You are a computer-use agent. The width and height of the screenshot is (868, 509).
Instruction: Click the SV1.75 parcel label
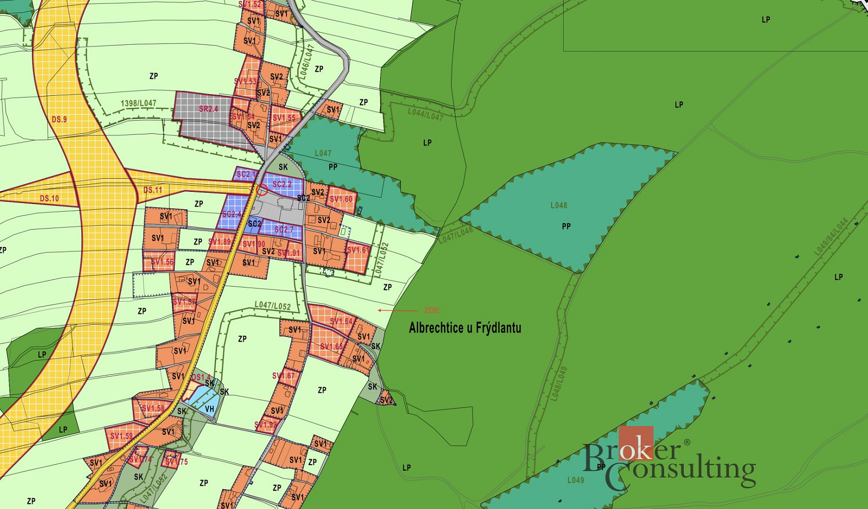(177, 462)
